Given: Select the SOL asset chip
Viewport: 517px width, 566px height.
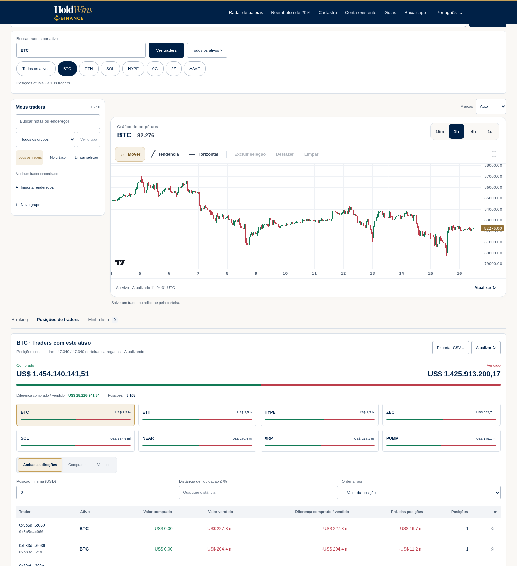Looking at the screenshot, I should coord(110,69).
